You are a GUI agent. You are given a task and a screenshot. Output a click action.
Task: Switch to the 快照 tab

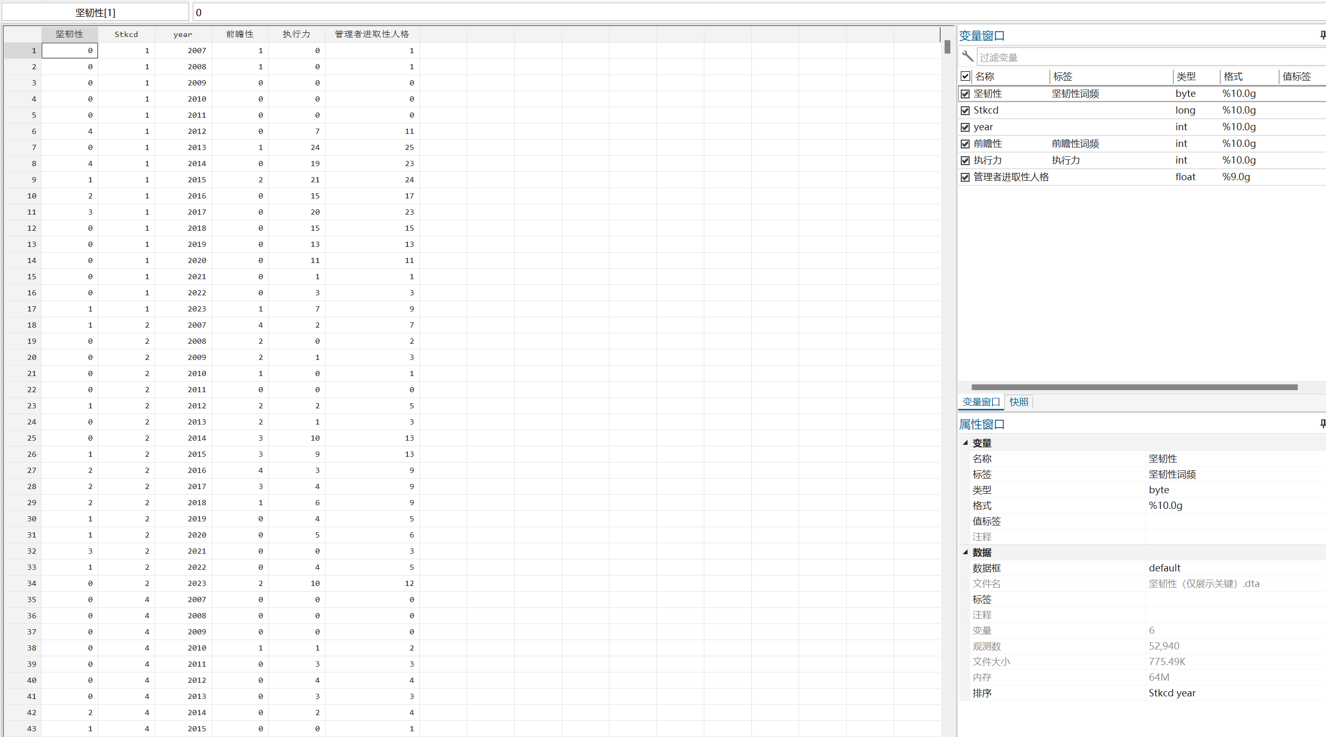(1019, 402)
